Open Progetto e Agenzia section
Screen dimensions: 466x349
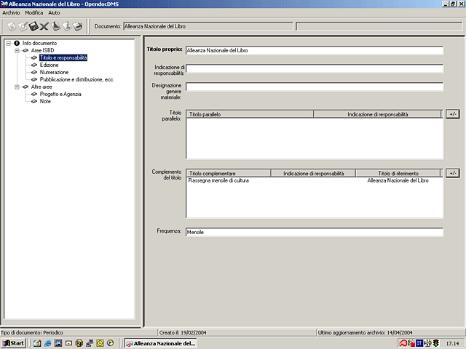[60, 94]
